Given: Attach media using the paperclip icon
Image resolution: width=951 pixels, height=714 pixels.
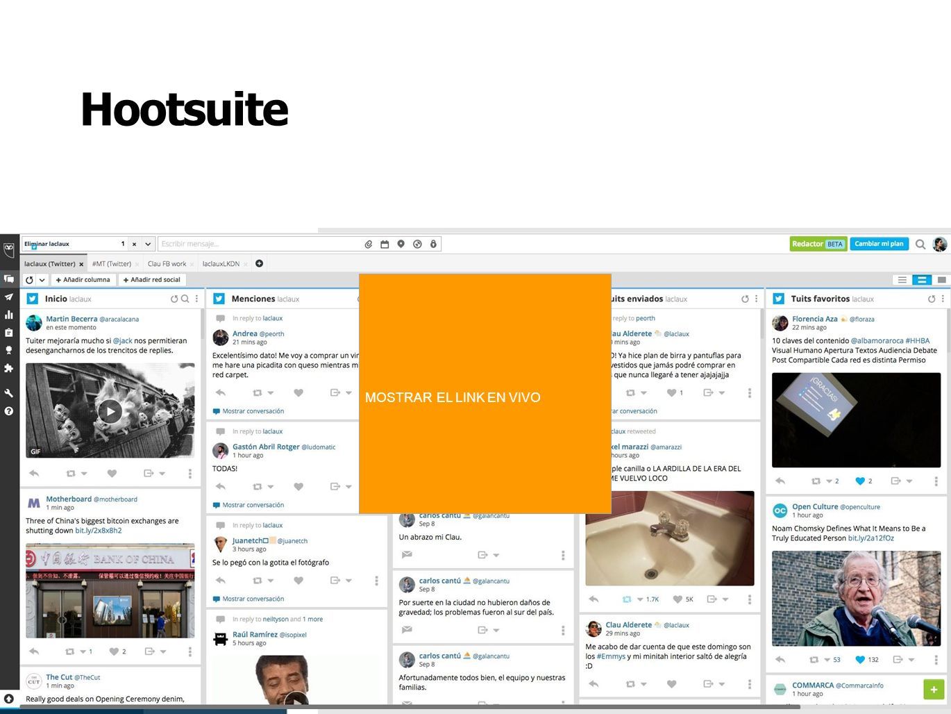Looking at the screenshot, I should tap(369, 244).
